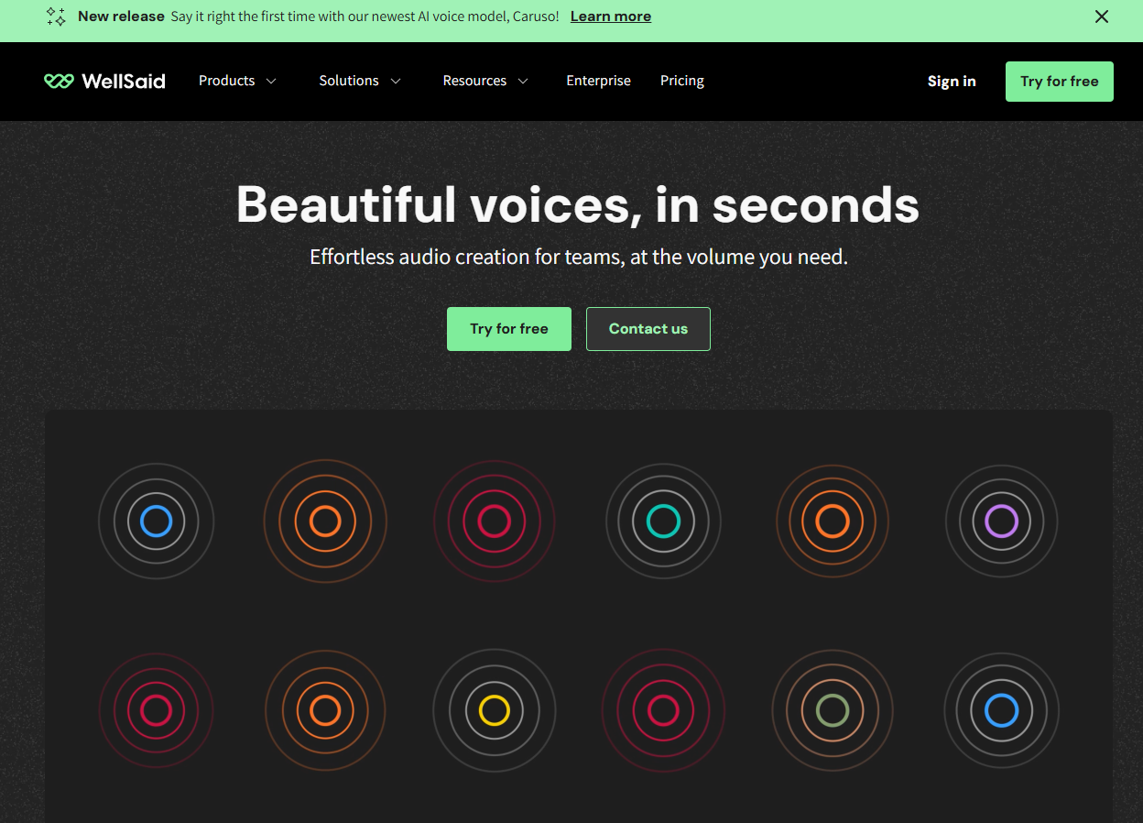Dismiss the New release announcement banner

coord(1102,16)
